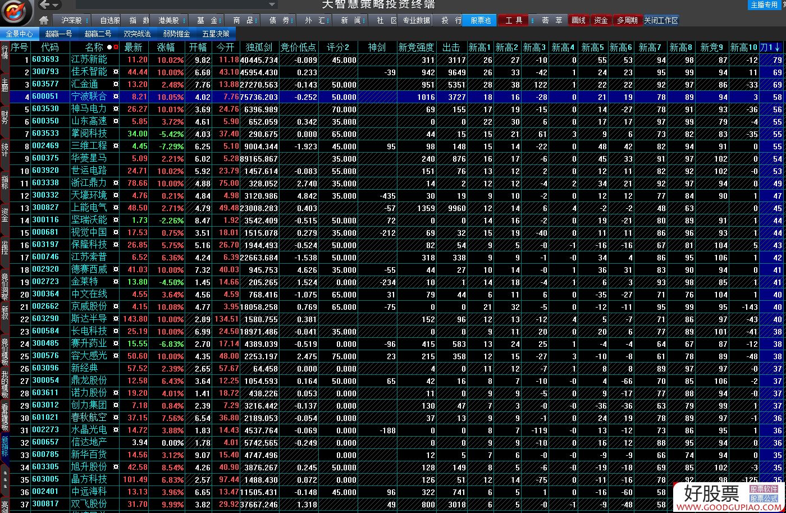Click the star marker beside 浙江鼎力

pyautogui.click(x=116, y=183)
